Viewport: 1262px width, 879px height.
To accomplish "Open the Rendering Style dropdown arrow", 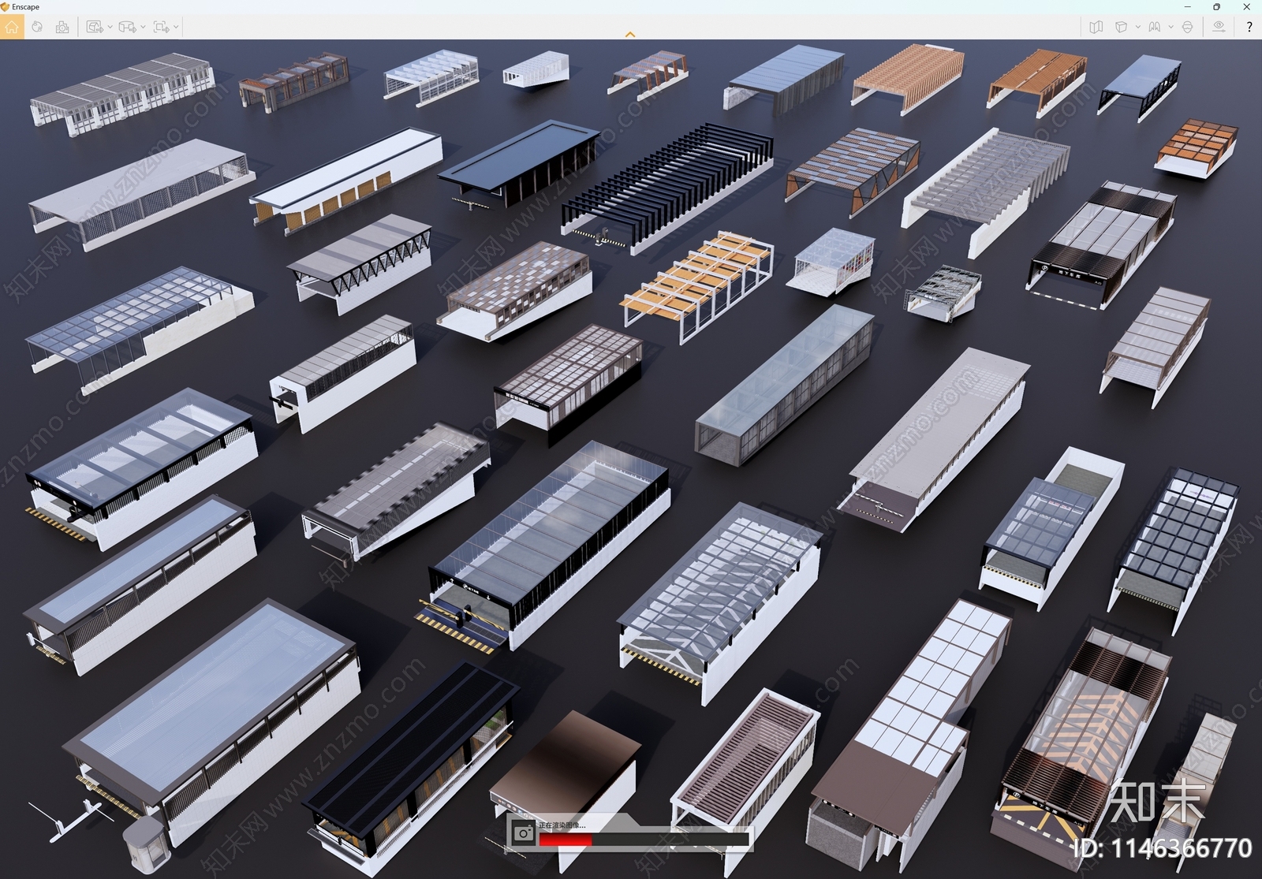I will click(x=1137, y=27).
